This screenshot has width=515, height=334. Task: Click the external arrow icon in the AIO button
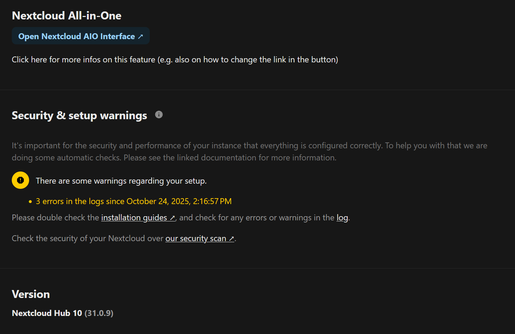coord(140,37)
